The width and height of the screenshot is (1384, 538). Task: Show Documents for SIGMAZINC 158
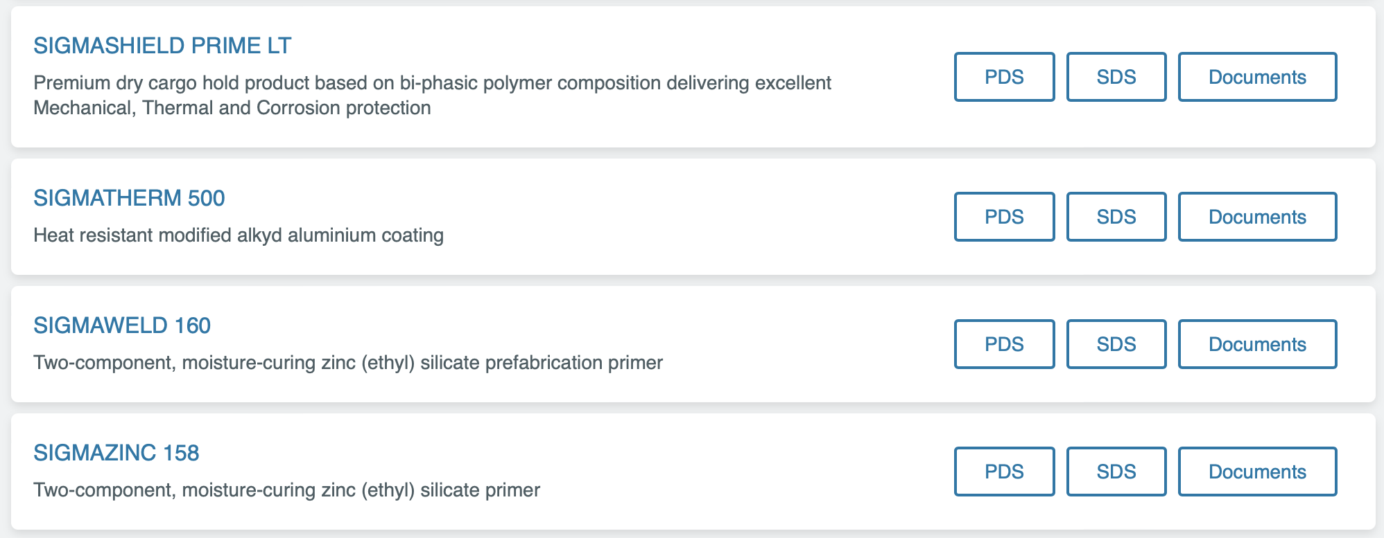[x=1257, y=472]
